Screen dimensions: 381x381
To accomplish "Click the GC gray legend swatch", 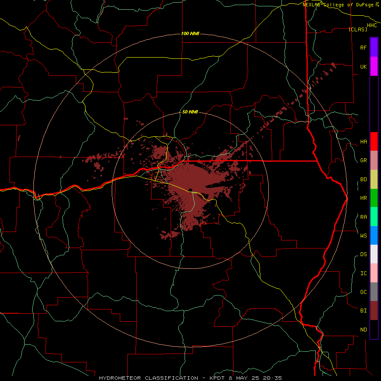I will point(374,292).
